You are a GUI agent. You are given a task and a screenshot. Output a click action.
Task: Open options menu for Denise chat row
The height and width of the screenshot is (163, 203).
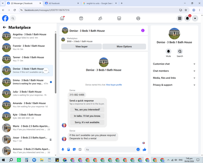[x=46, y=70]
